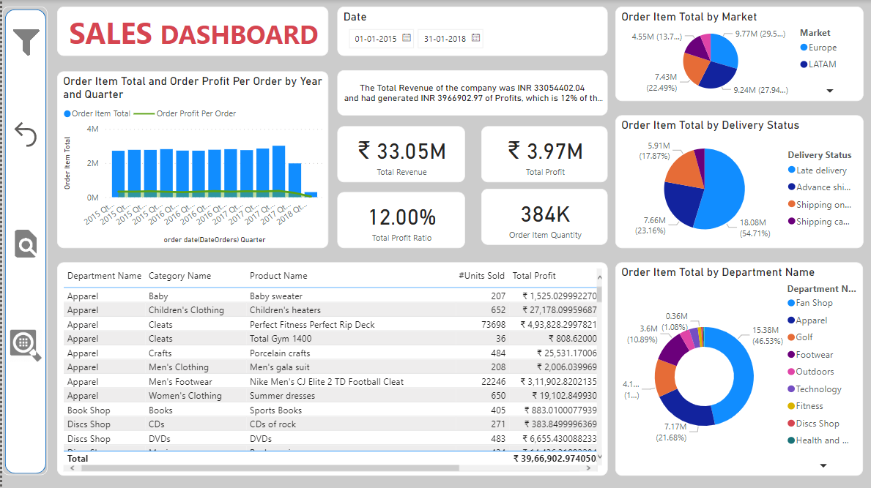Open the start date calendar picker icon

(406, 38)
